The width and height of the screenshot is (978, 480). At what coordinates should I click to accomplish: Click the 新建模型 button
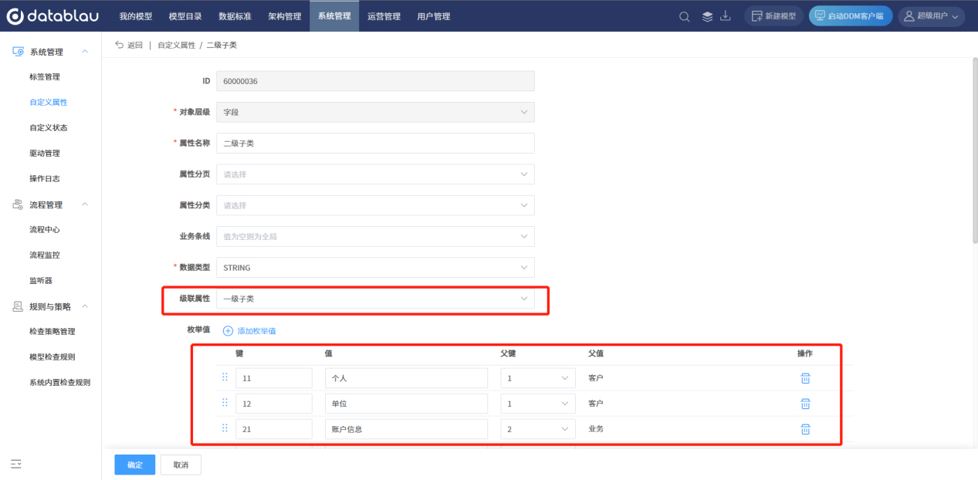773,16
